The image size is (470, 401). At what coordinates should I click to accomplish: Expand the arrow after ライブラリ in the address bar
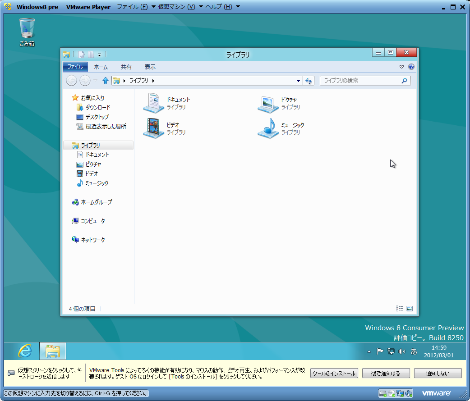tap(153, 81)
